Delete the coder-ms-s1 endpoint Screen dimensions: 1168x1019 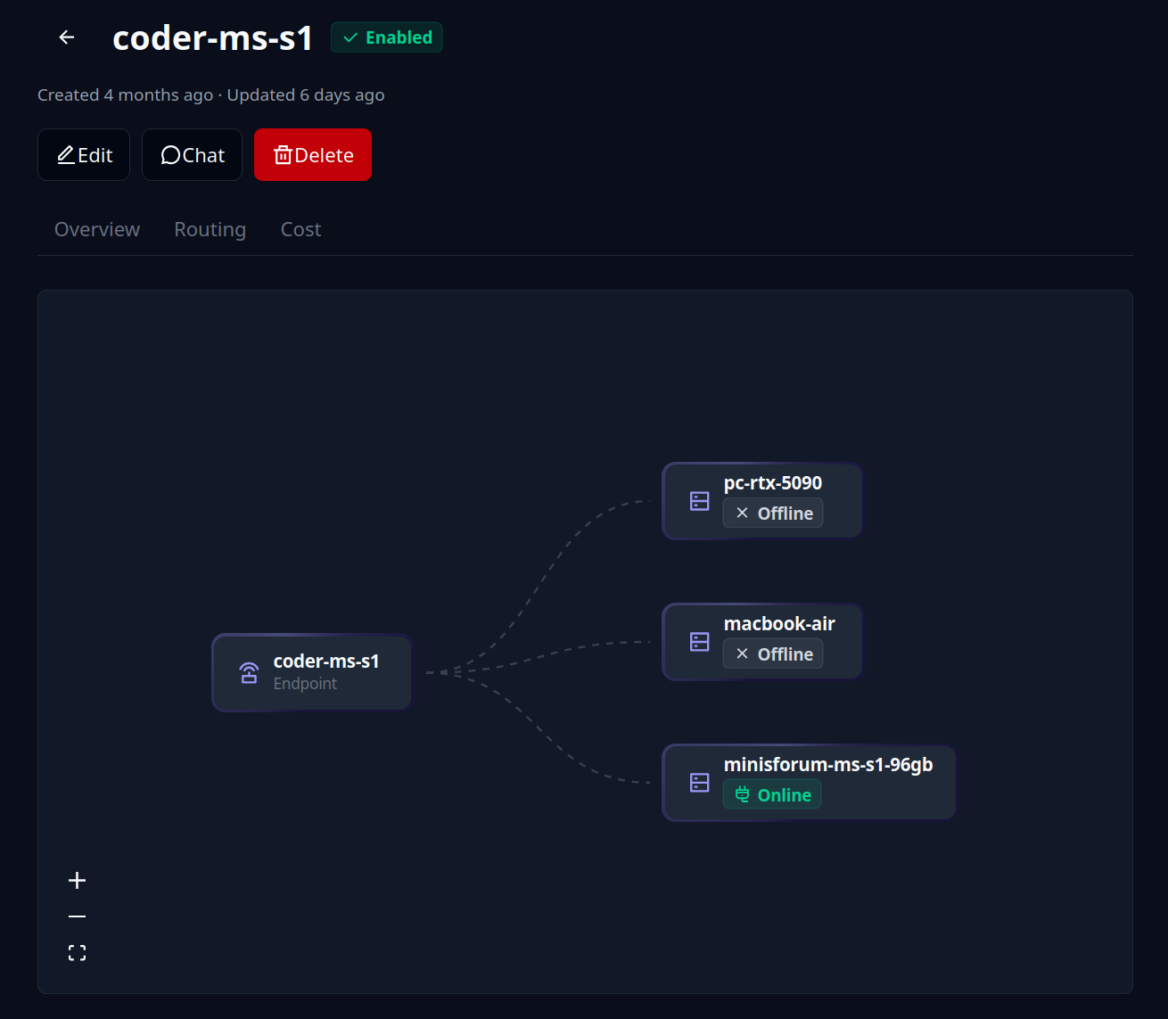[313, 155]
